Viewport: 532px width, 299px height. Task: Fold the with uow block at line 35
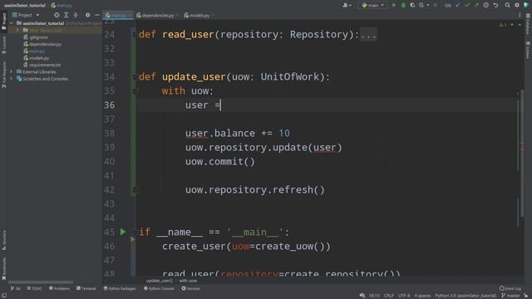(135, 91)
